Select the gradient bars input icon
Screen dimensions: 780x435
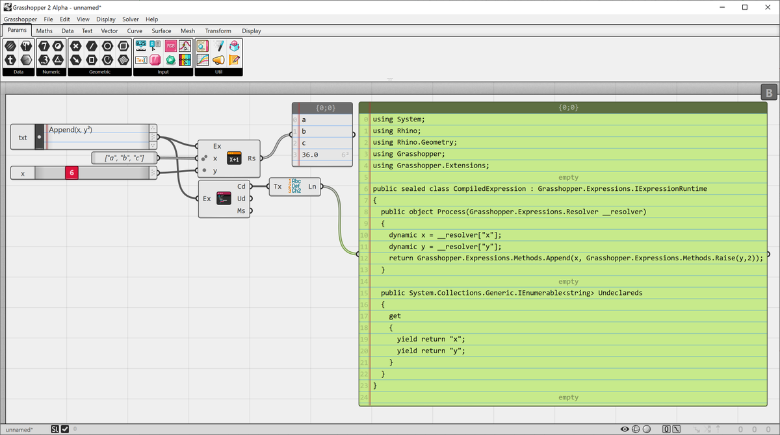[185, 60]
